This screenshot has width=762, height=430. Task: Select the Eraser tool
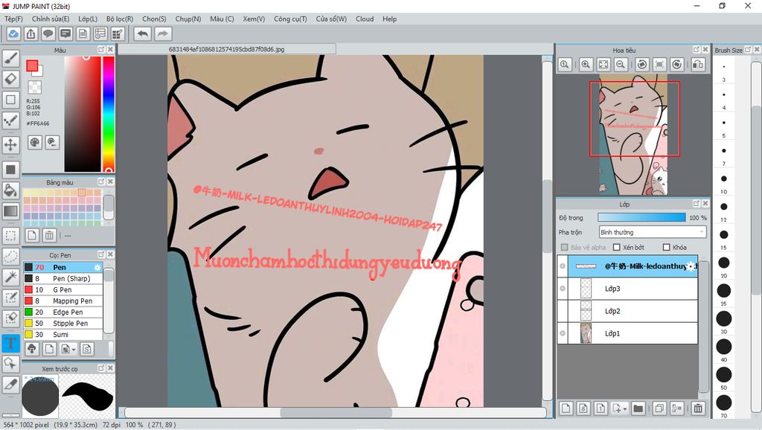10,79
